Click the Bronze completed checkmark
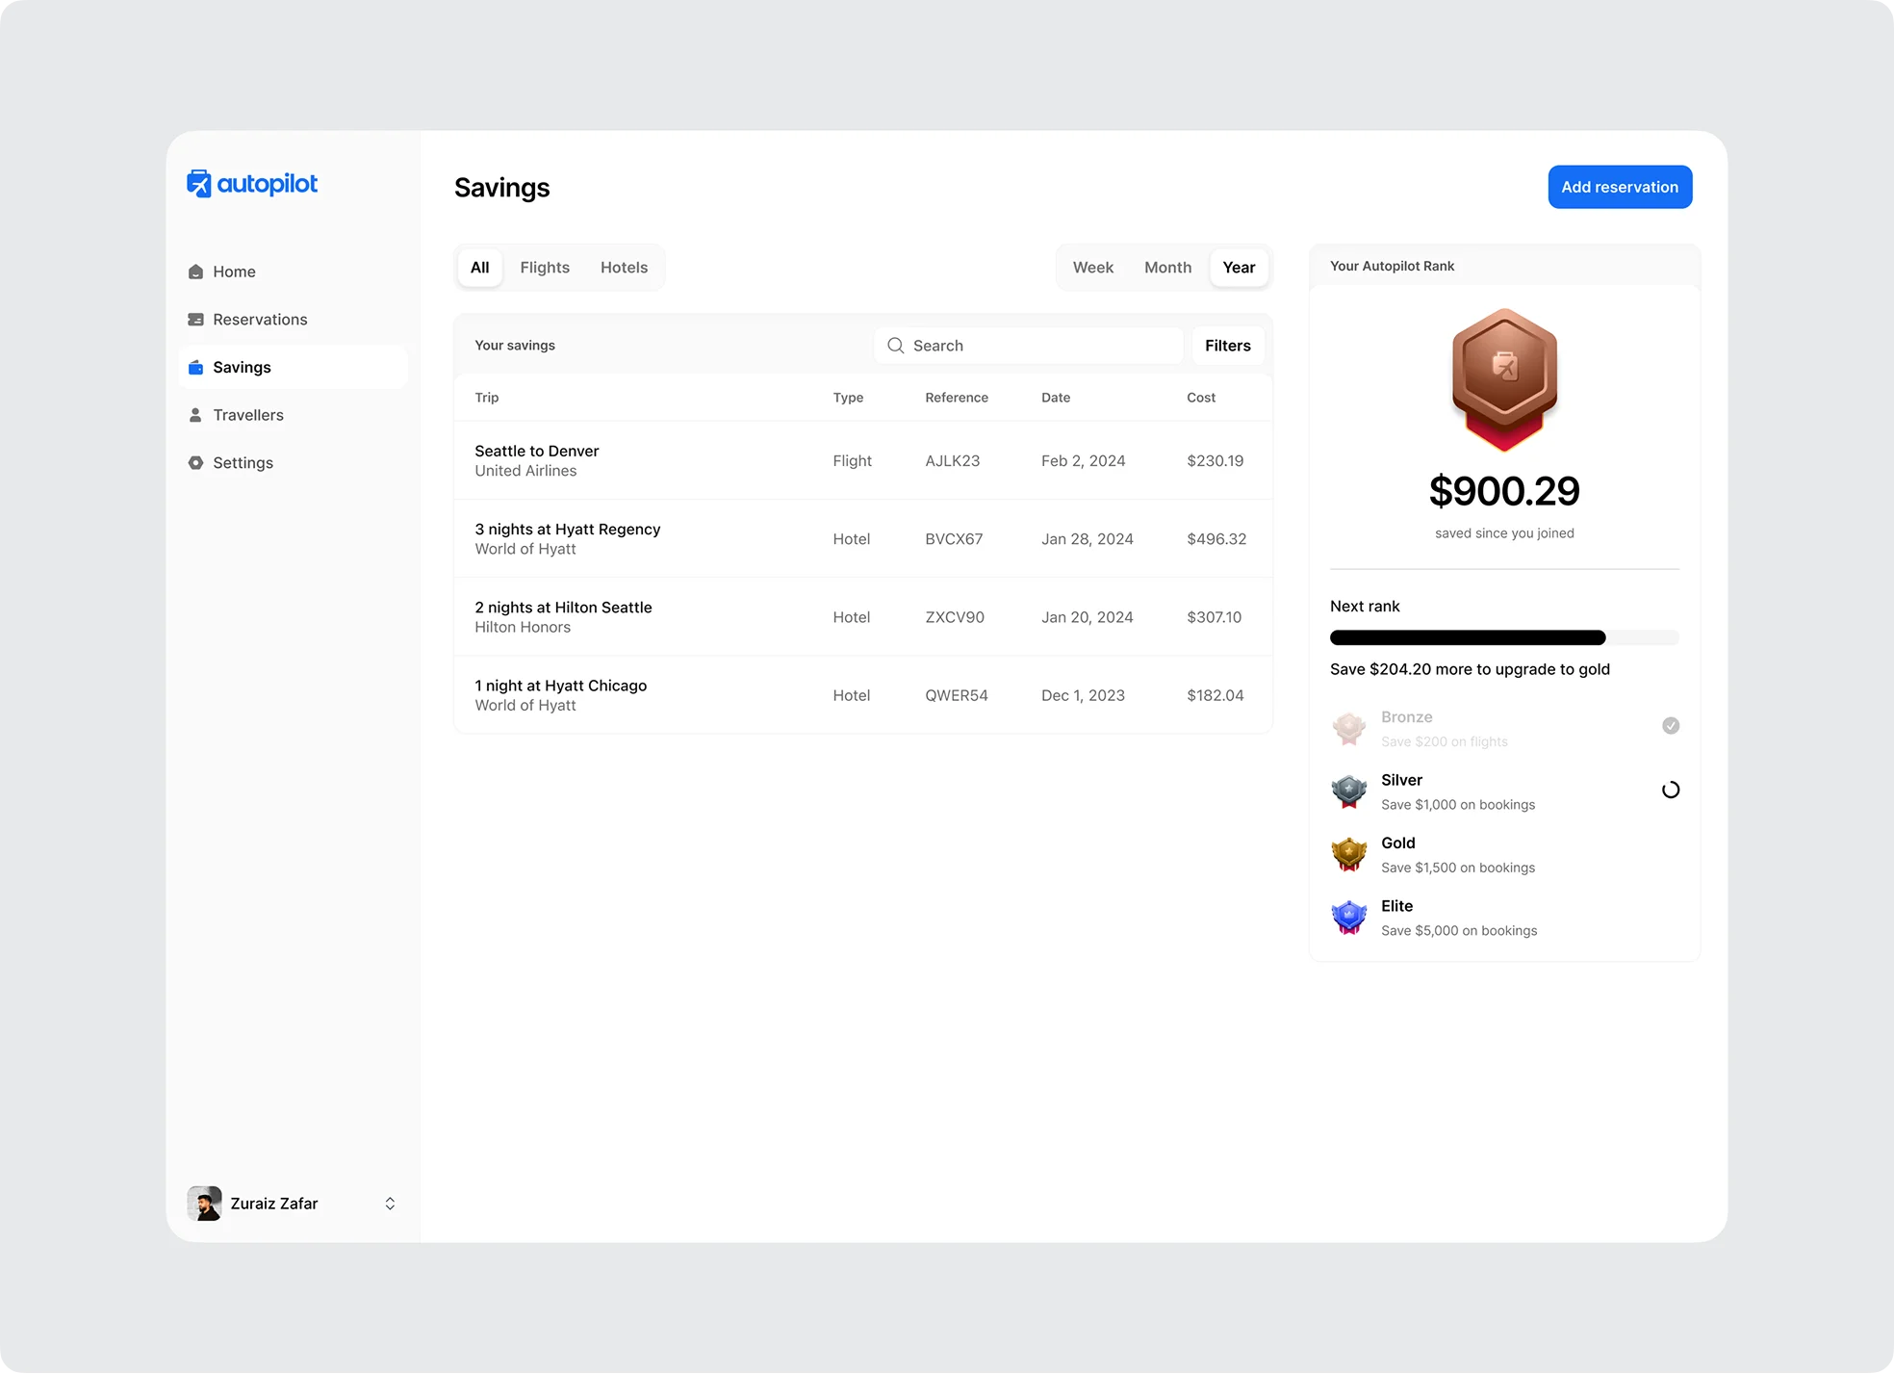Viewport: 1894px width, 1374px height. pyautogui.click(x=1671, y=726)
